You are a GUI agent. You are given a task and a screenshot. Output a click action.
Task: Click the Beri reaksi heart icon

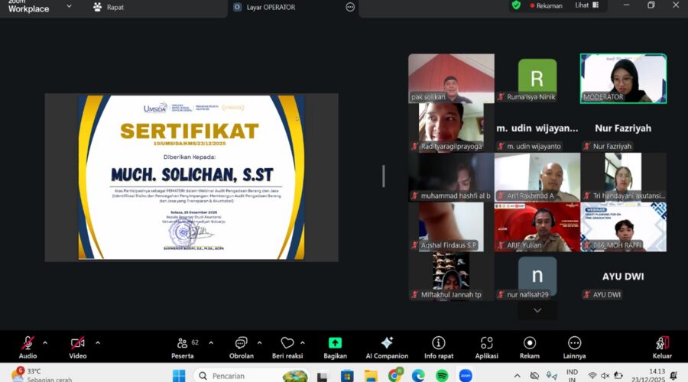point(287,343)
